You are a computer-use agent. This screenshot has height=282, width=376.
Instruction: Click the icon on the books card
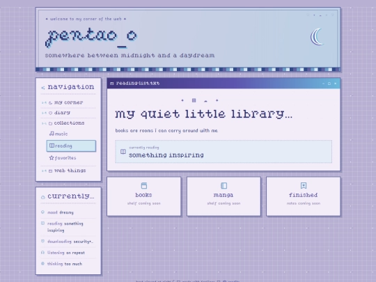pyautogui.click(x=144, y=186)
